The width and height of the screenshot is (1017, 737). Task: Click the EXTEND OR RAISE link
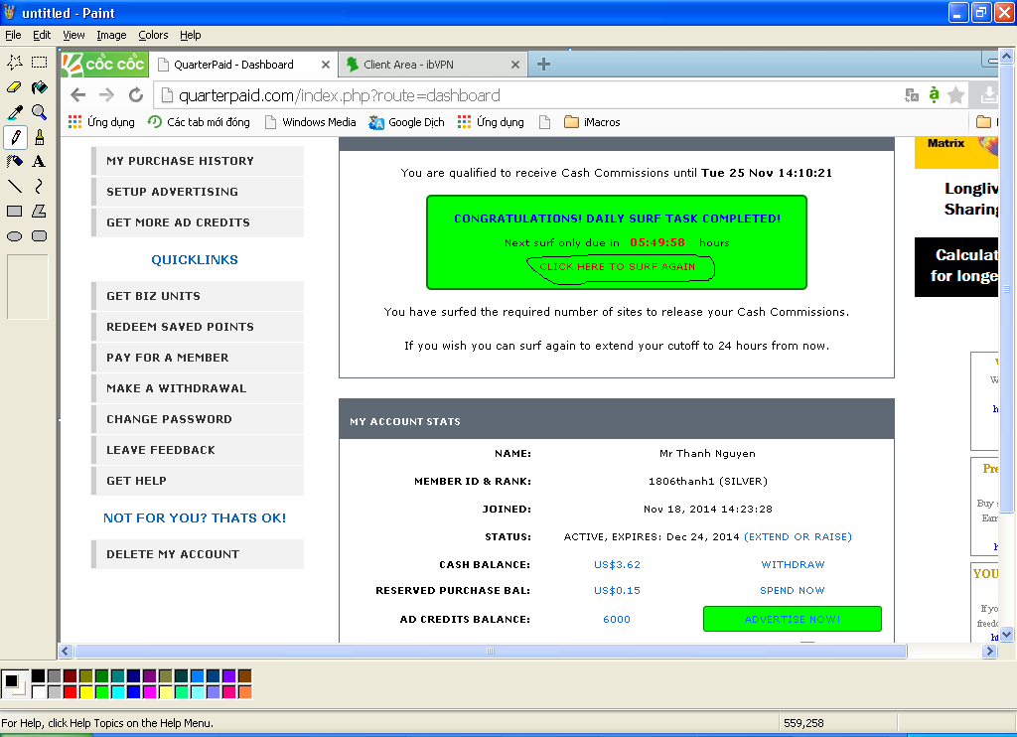[798, 536]
